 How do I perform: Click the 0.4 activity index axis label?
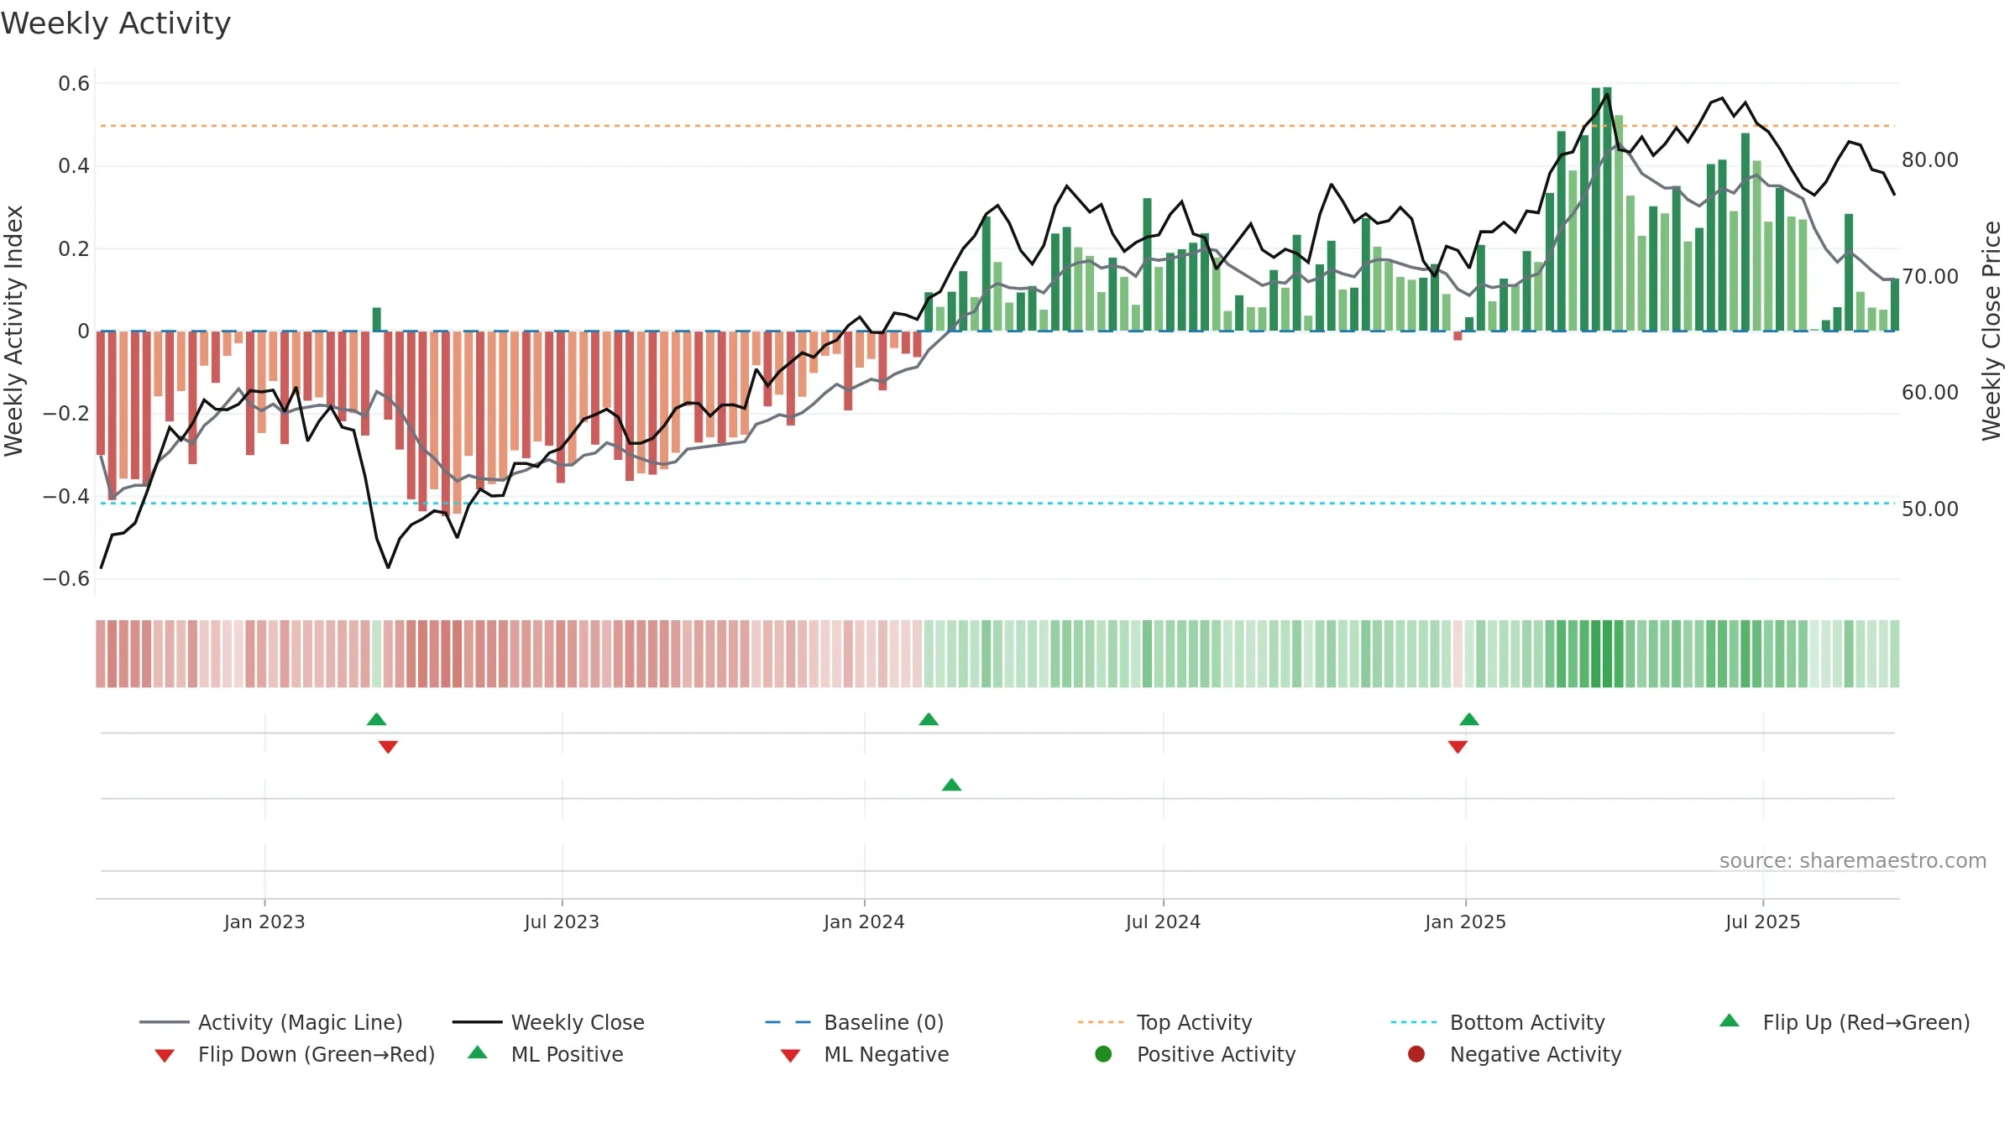(x=74, y=165)
